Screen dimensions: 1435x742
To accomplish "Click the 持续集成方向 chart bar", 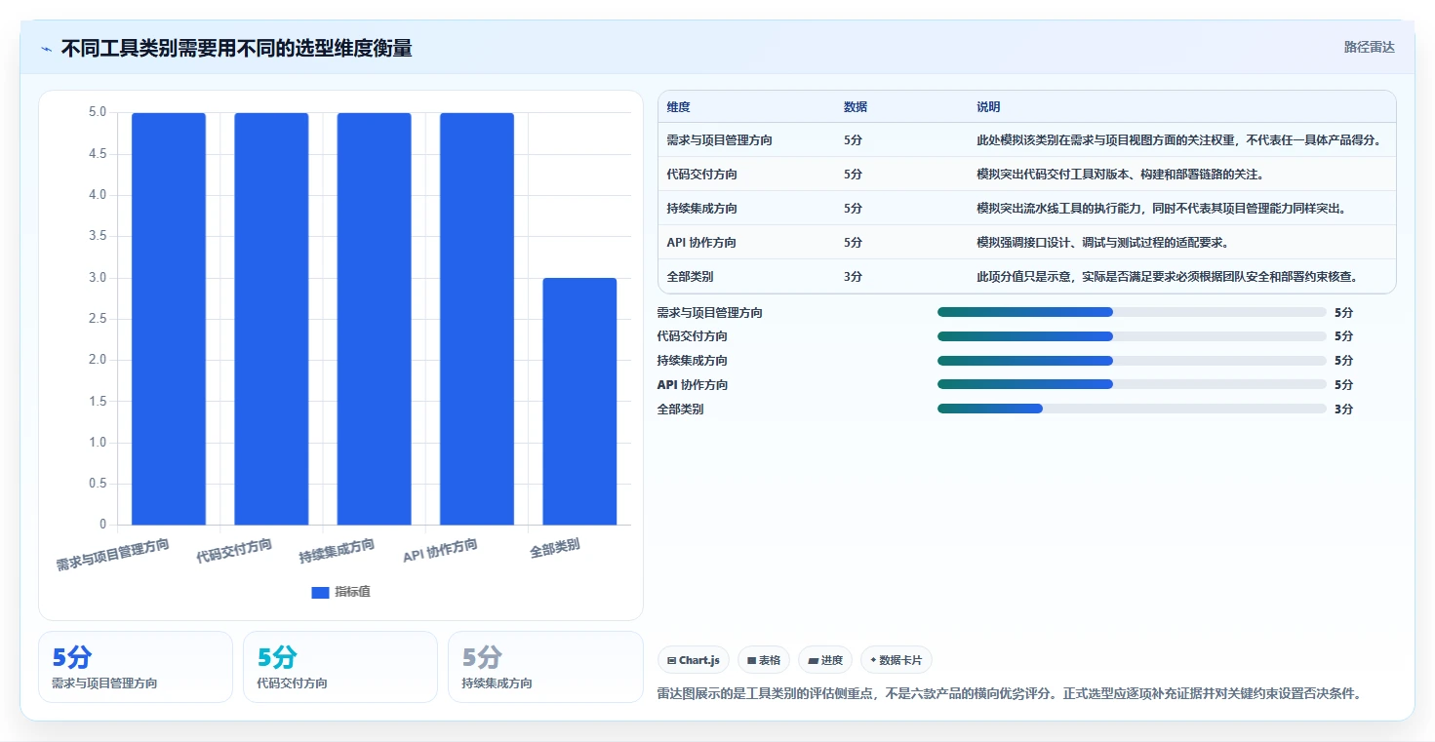I will tap(374, 319).
